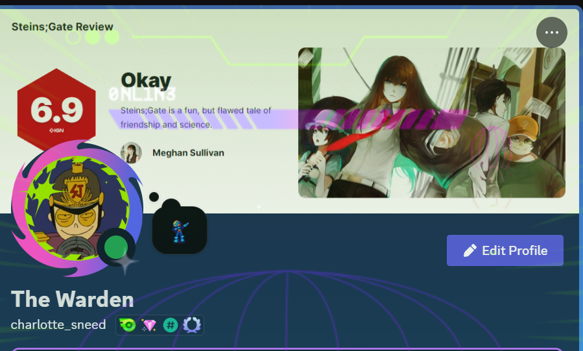Click the Steins;Gate Review title text
Viewport: 583px width, 351px height.
[62, 27]
